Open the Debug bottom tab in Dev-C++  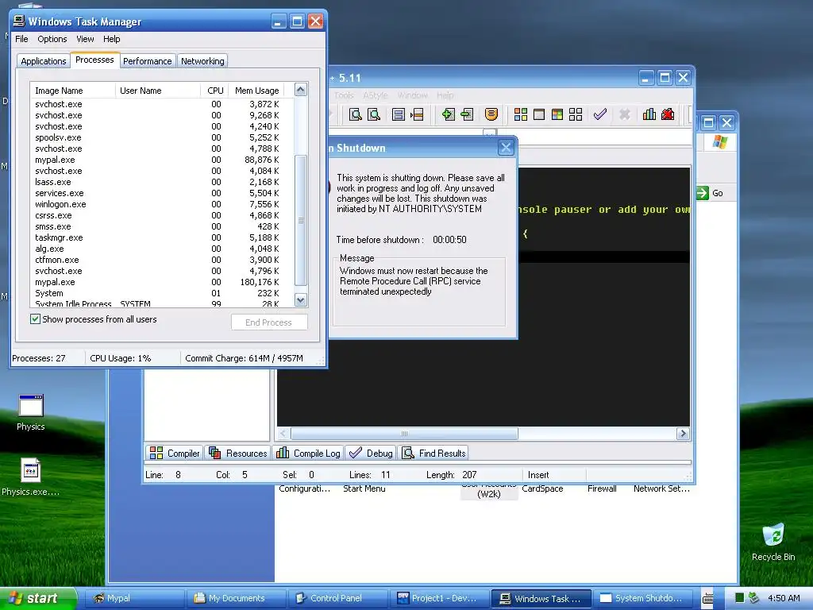[x=371, y=453]
